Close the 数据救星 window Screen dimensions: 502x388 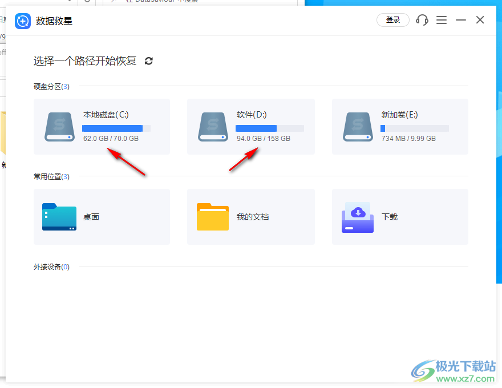(x=480, y=20)
